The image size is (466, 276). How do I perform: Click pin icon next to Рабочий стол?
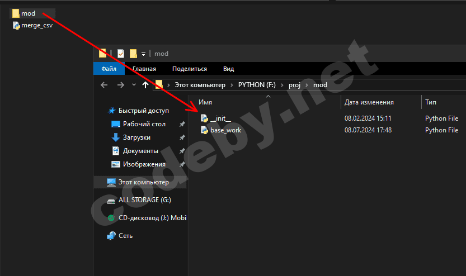(x=182, y=124)
